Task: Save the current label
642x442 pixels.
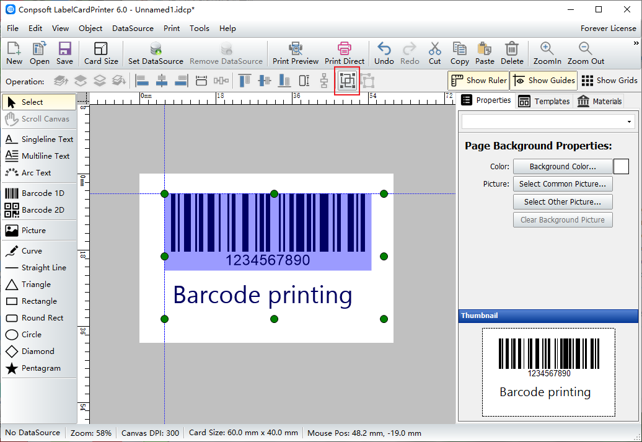Action: [64, 53]
